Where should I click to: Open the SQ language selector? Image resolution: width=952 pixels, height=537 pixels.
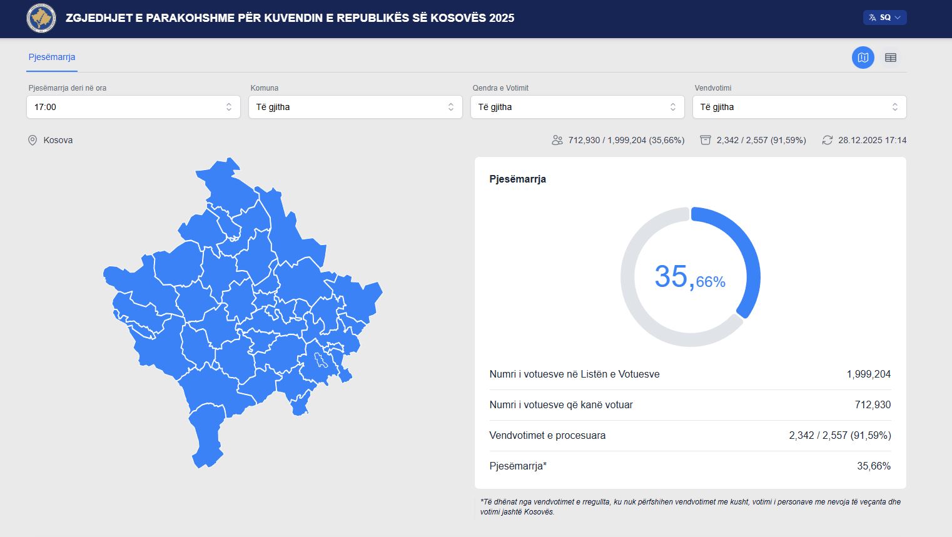(884, 18)
